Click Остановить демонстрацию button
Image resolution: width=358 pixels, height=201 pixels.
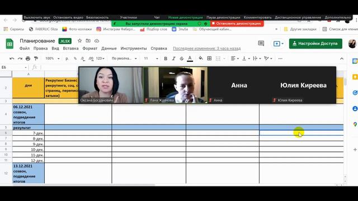tap(237, 23)
